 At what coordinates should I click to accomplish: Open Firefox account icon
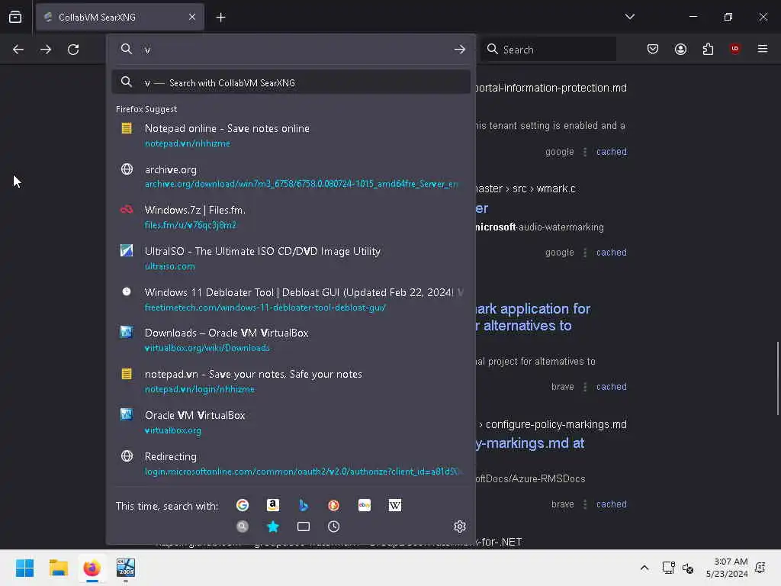[680, 49]
